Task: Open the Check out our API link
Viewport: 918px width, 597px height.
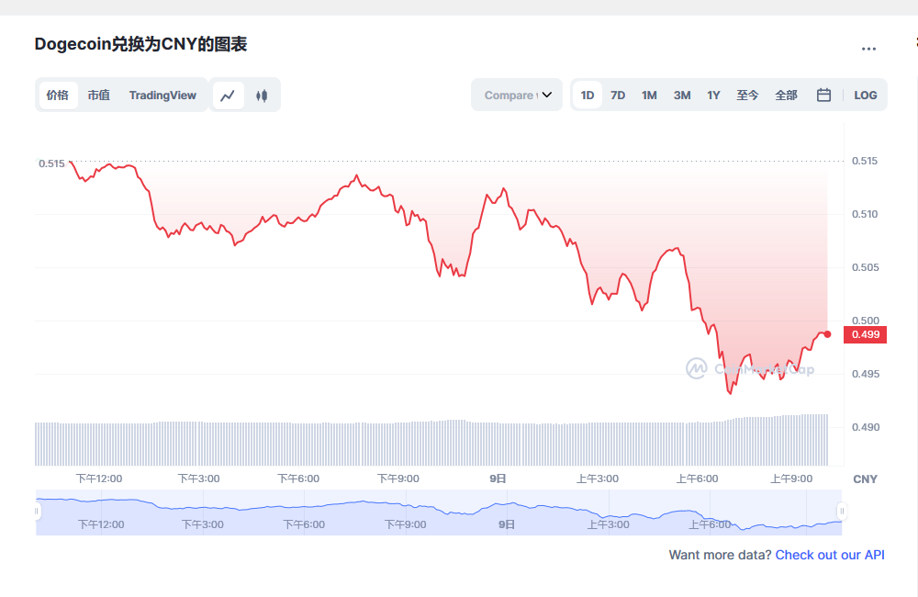Action: click(x=829, y=555)
